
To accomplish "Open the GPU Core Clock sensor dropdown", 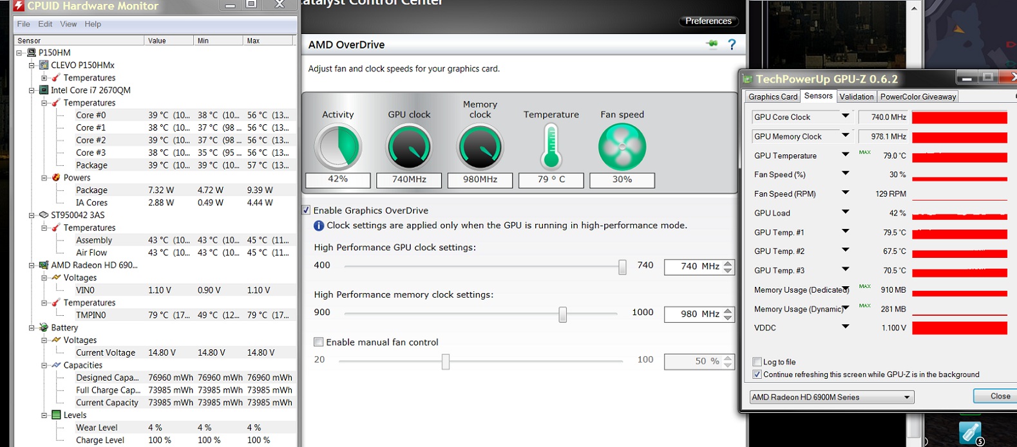I will (845, 116).
